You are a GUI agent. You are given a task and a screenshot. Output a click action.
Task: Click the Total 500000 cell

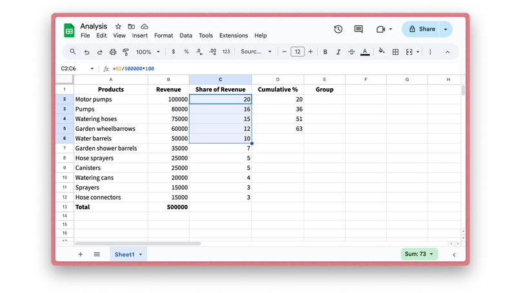tap(168, 207)
